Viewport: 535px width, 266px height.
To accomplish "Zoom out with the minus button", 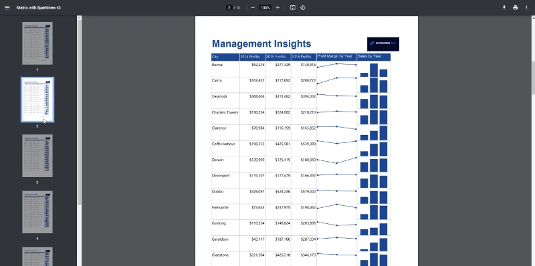I will click(x=253, y=7).
